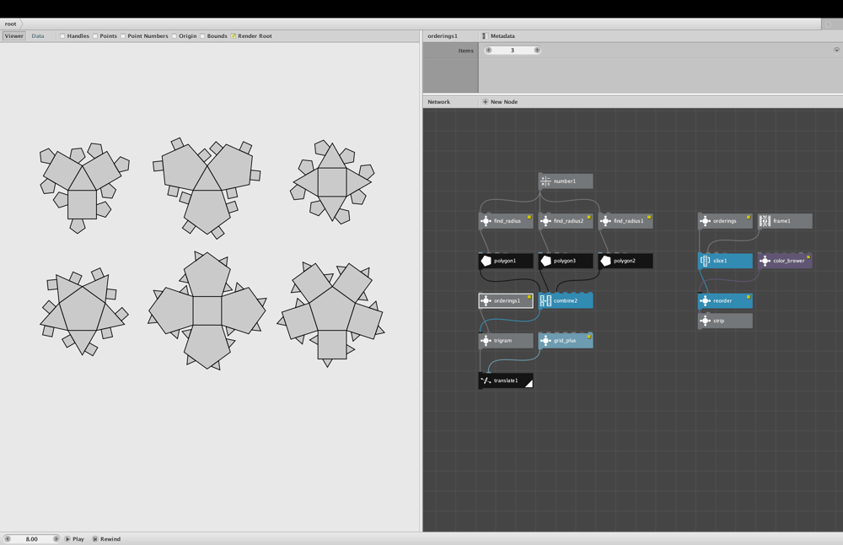Decrease the frame number

pos(8,539)
